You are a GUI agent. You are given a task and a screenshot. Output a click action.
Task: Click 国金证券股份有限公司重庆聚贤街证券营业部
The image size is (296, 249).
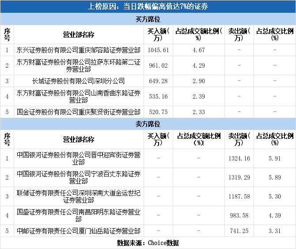(x=79, y=112)
